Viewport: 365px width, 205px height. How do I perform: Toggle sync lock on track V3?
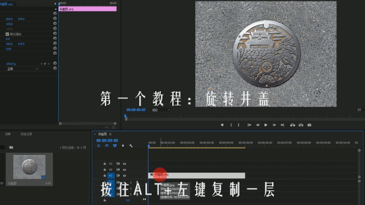118,163
